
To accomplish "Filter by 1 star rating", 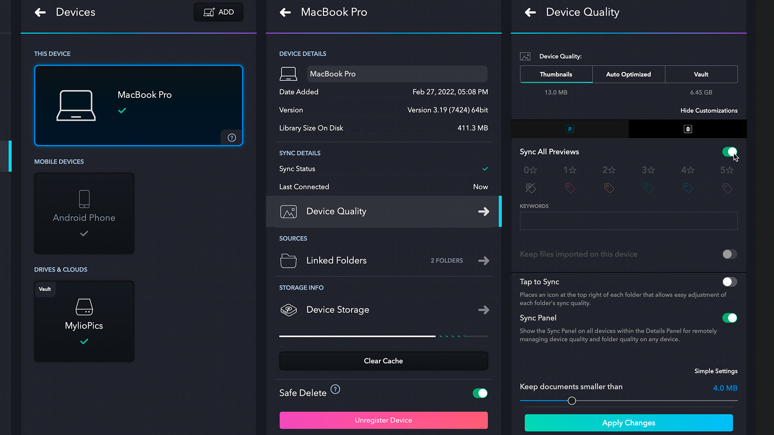I will [x=570, y=170].
